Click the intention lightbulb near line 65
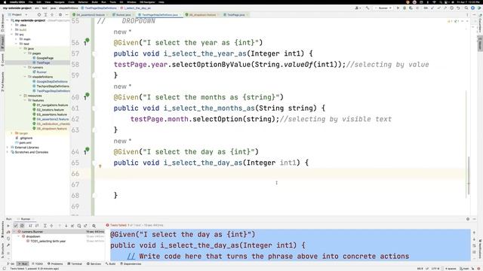Image resolution: width=483 pixels, height=271 pixels. [x=100, y=166]
